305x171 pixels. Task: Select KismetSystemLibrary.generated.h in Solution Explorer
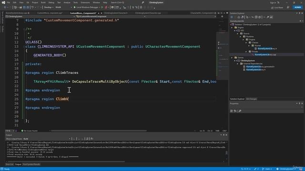click(260, 66)
